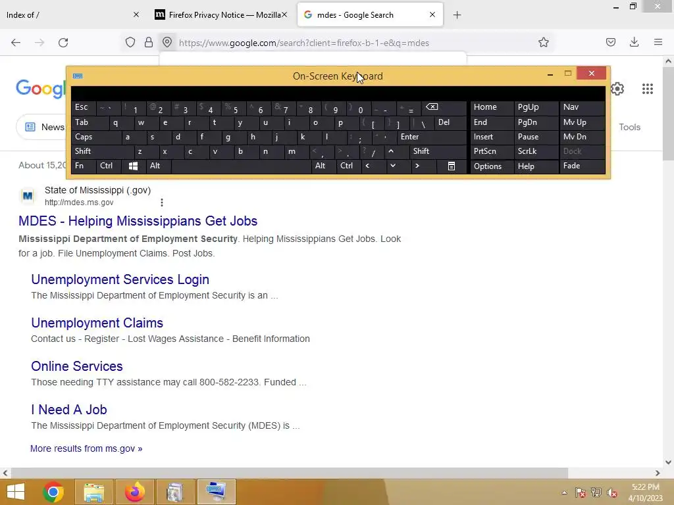Click the horizontal page scrollbar thumb
The height and width of the screenshot is (505, 674).
[x=289, y=473]
